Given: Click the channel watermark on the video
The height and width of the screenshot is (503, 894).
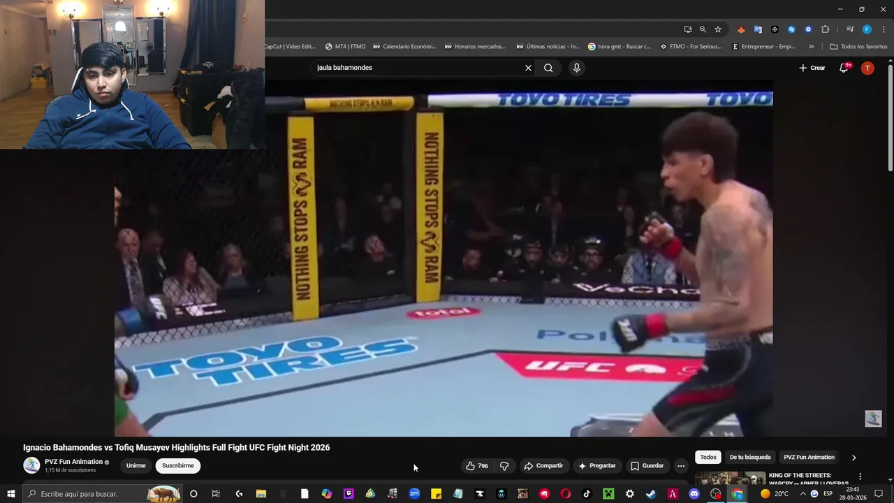Looking at the screenshot, I should pos(873,418).
